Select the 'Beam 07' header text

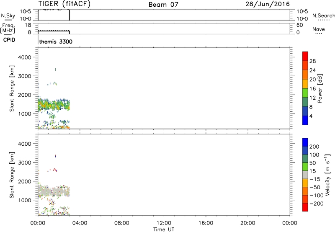pos(163,5)
